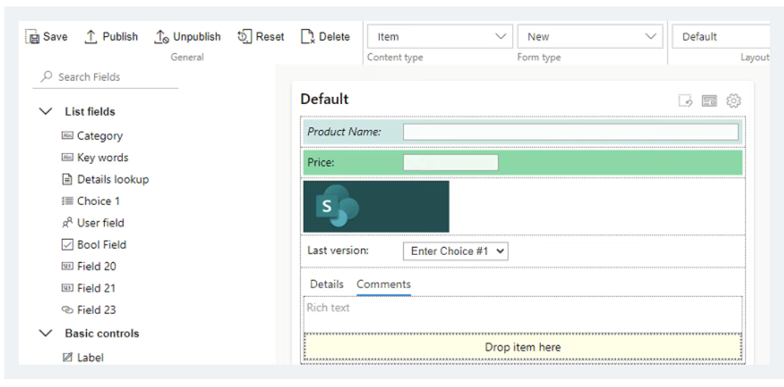Select the User field icon
Image resolution: width=784 pixels, height=387 pixels.
[x=67, y=222]
